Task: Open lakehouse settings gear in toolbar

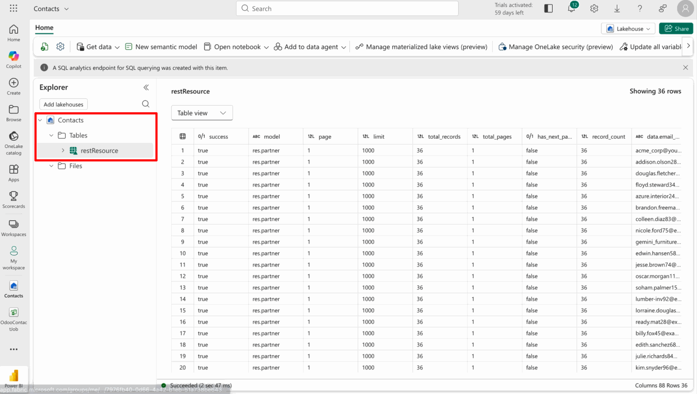Action: (60, 47)
